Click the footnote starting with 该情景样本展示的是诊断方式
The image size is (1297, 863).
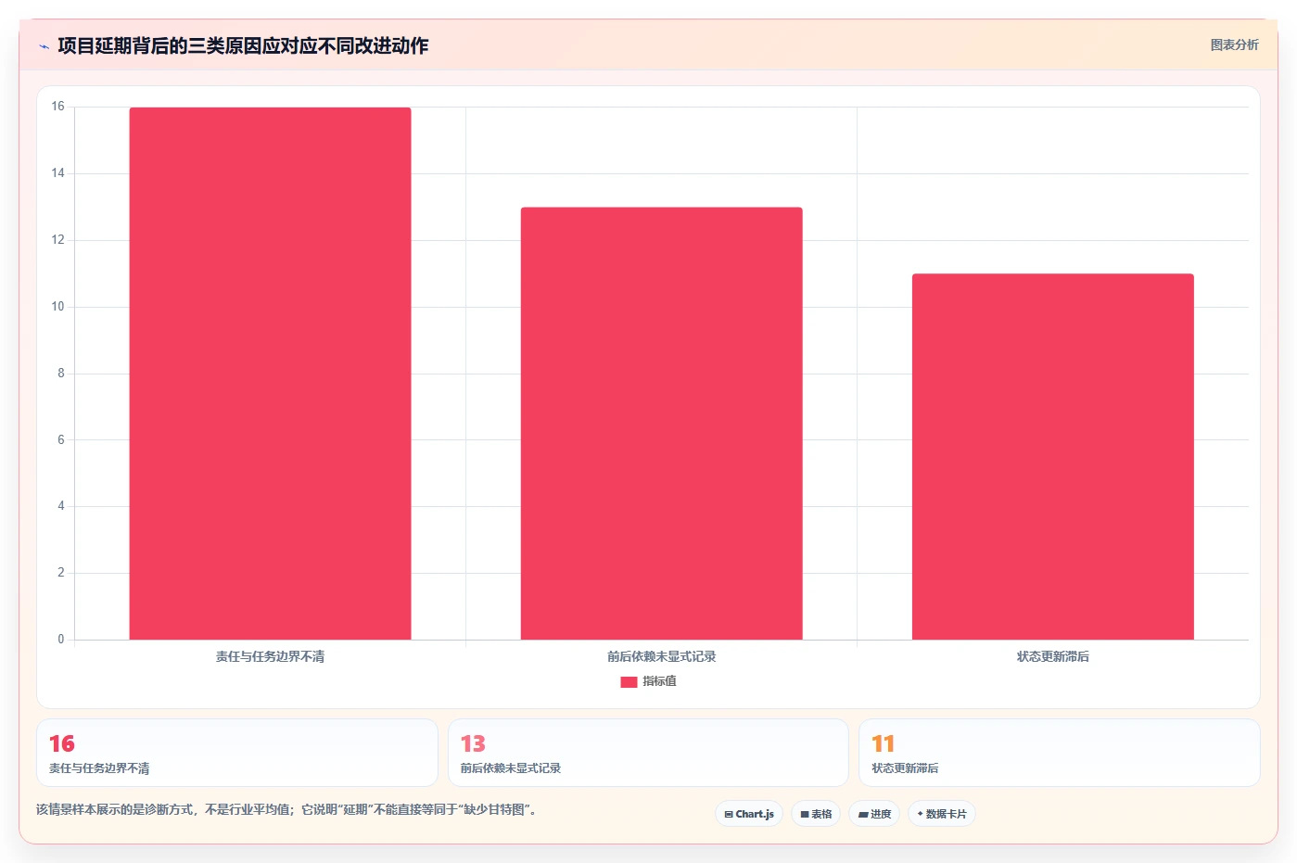[x=286, y=809]
